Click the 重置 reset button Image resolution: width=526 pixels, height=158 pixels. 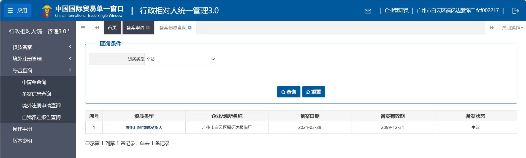tap(313, 92)
